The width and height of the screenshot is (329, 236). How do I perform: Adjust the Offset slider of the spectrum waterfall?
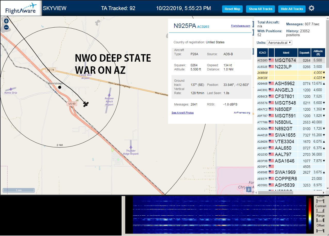pyautogui.click(x=320, y=230)
